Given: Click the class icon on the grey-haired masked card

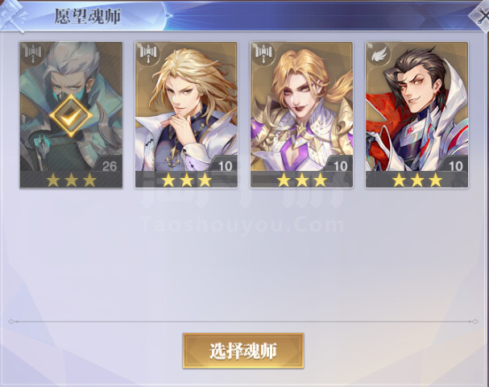Looking at the screenshot, I should pos(33,54).
